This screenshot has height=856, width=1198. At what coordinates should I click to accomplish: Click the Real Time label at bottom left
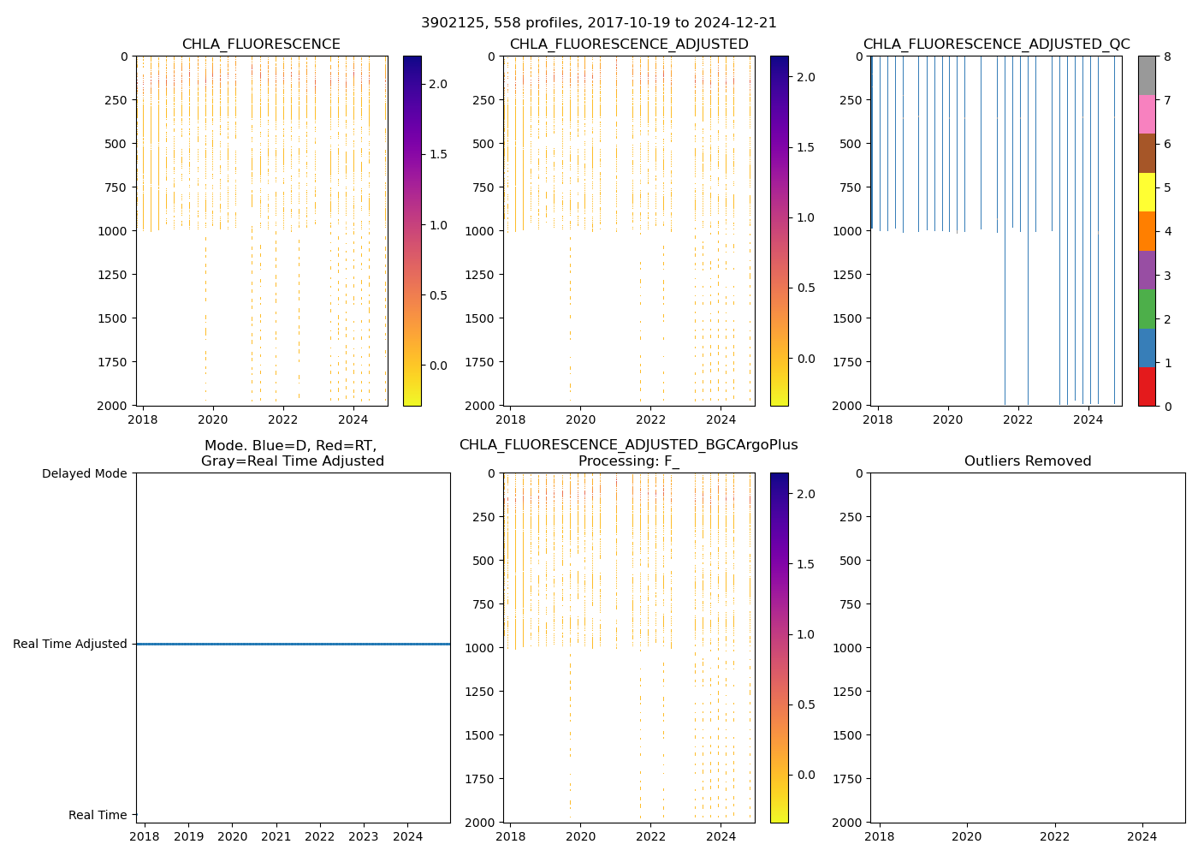98,815
